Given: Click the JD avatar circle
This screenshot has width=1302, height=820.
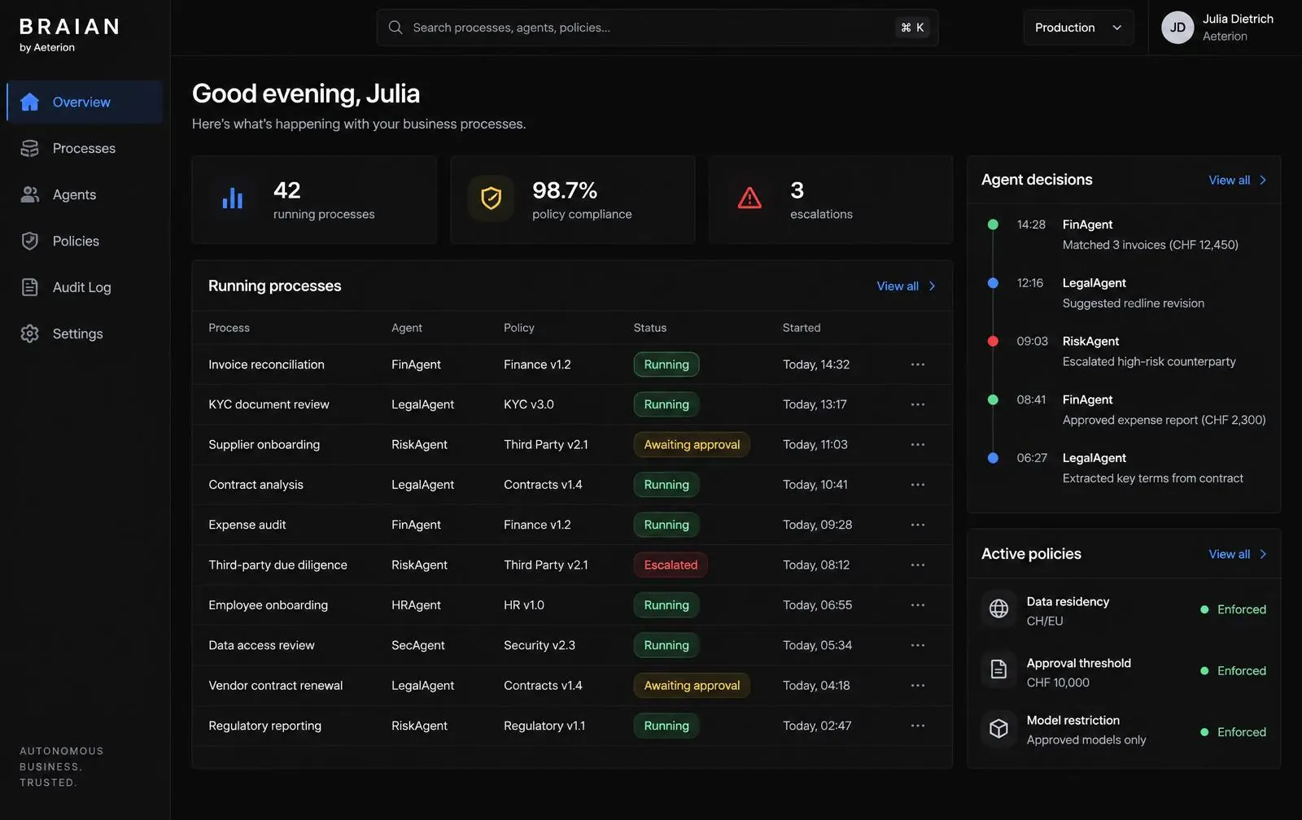Looking at the screenshot, I should tap(1177, 28).
